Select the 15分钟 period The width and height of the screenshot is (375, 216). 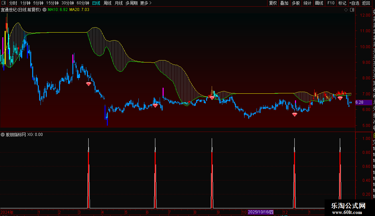point(52,3)
